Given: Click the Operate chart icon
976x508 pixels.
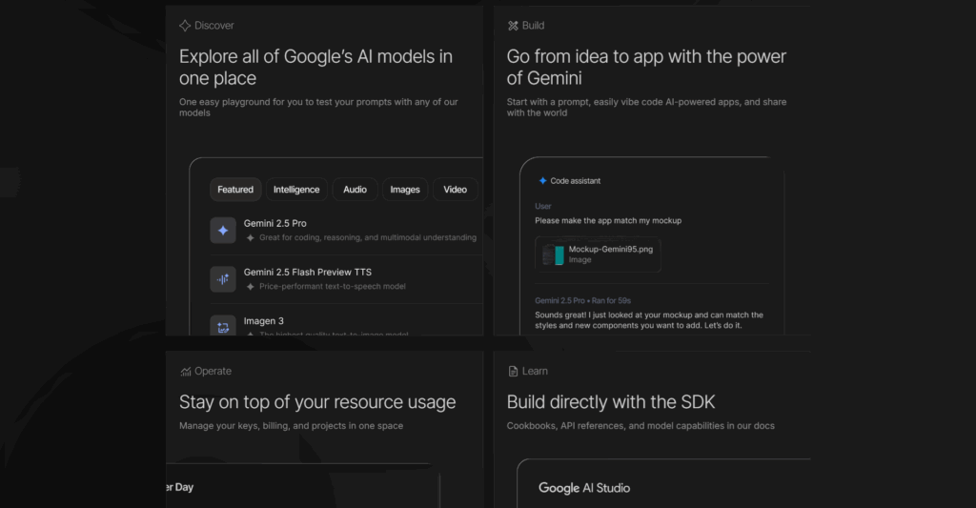Looking at the screenshot, I should [186, 372].
